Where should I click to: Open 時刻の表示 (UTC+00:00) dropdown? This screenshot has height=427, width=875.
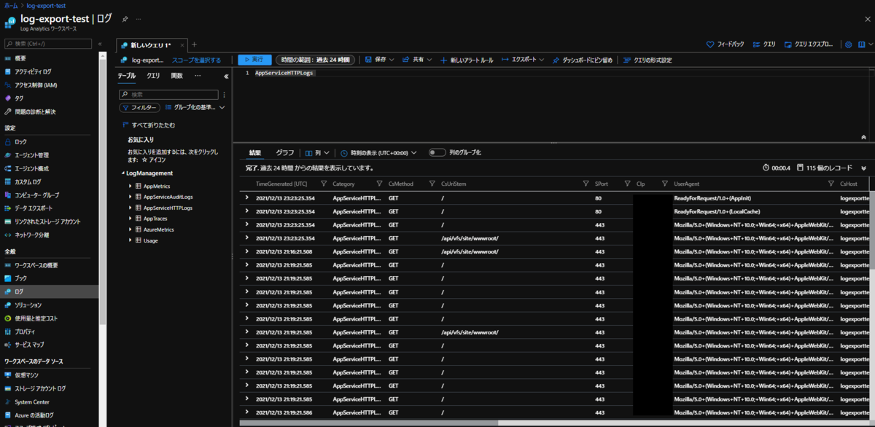[378, 153]
